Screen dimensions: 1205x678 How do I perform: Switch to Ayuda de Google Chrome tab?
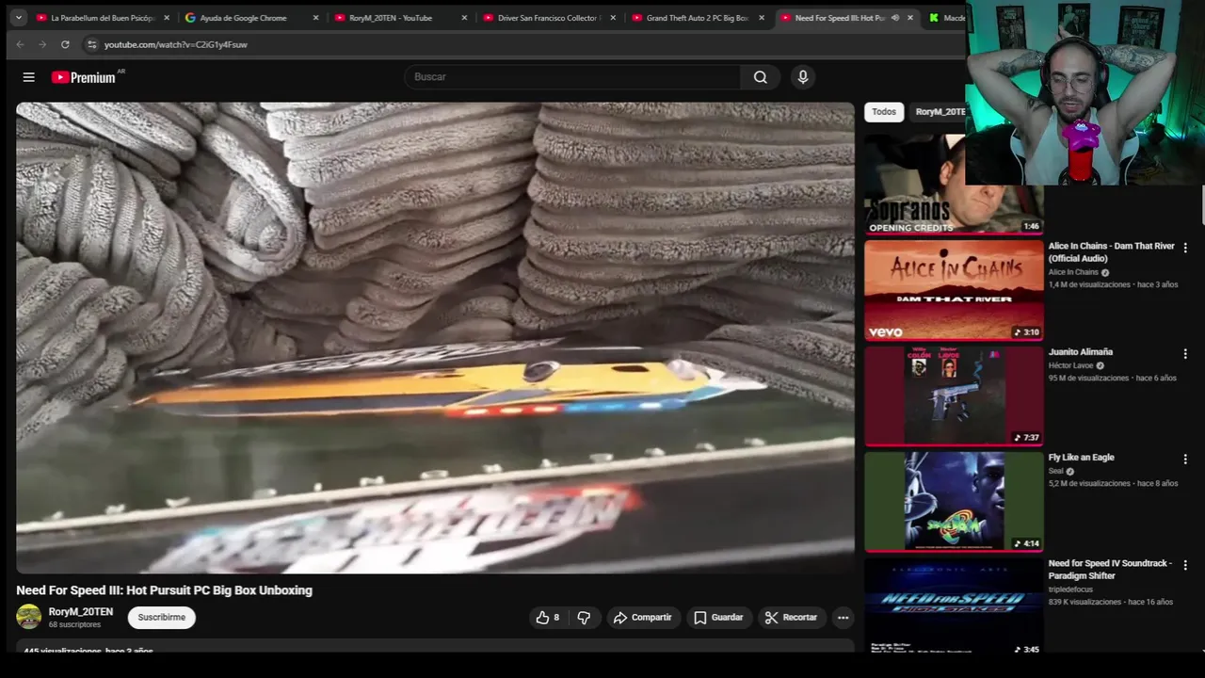[x=252, y=18]
